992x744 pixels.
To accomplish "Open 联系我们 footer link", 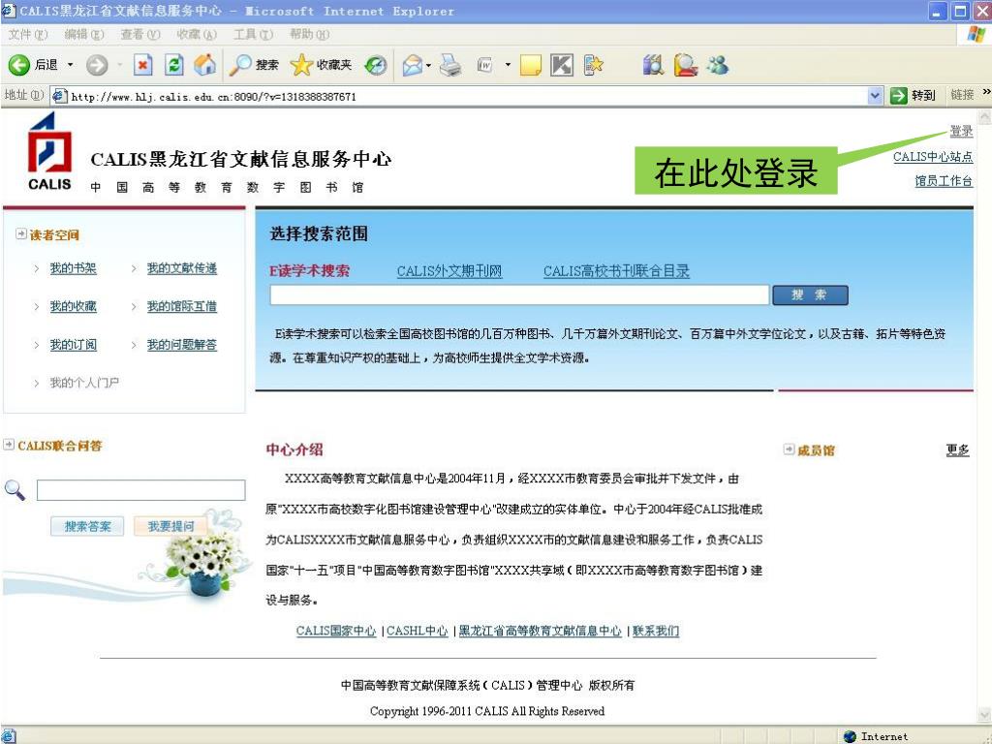I will pyautogui.click(x=656, y=631).
